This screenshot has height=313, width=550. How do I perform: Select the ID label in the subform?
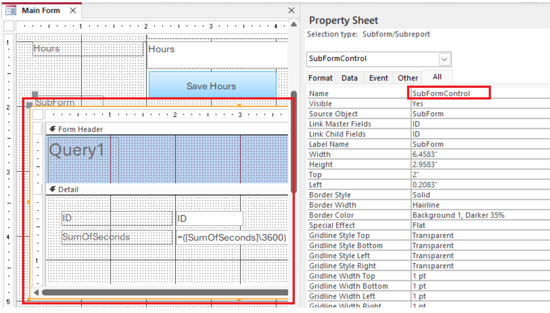(x=117, y=218)
